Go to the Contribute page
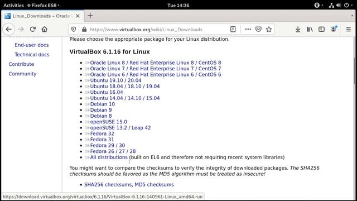Screen dimensions: 357x201 coord(21,64)
